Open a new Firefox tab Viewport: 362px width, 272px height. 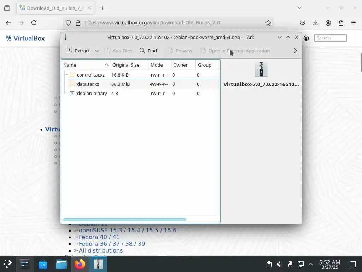pos(102,8)
